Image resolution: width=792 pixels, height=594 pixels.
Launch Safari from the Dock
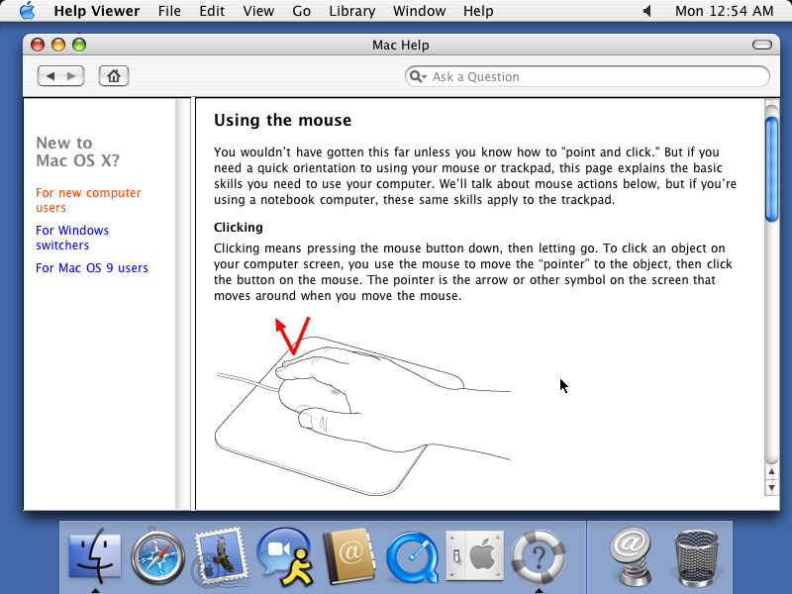(158, 556)
